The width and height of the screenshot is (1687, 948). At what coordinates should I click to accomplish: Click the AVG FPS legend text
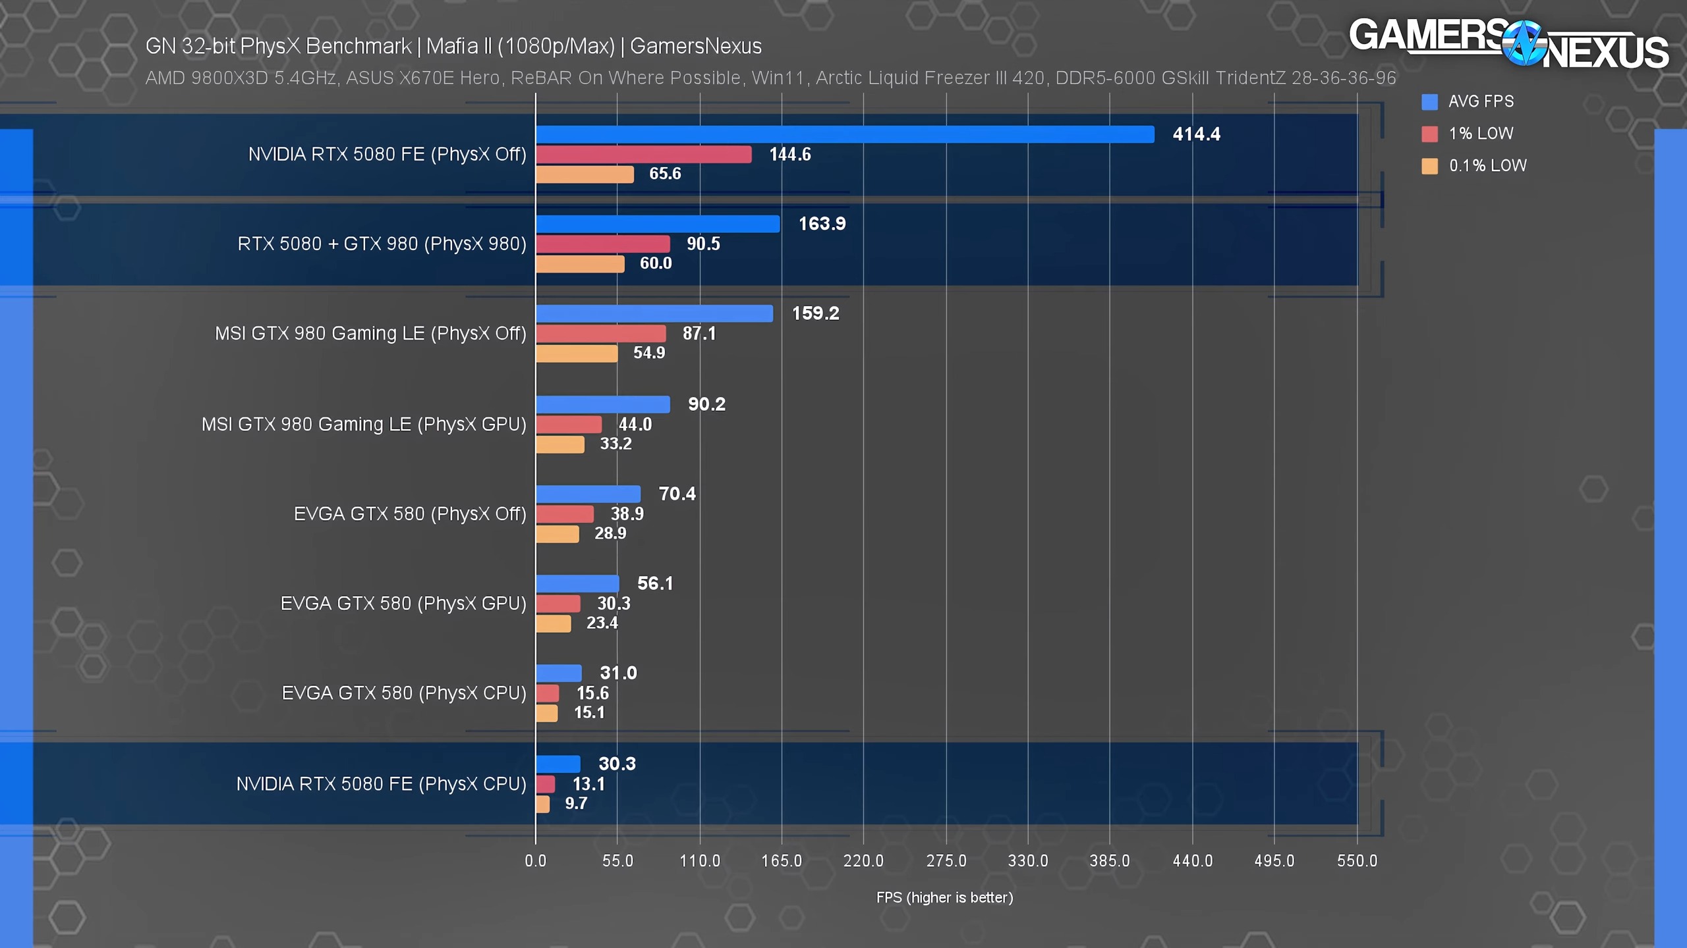pyautogui.click(x=1481, y=101)
